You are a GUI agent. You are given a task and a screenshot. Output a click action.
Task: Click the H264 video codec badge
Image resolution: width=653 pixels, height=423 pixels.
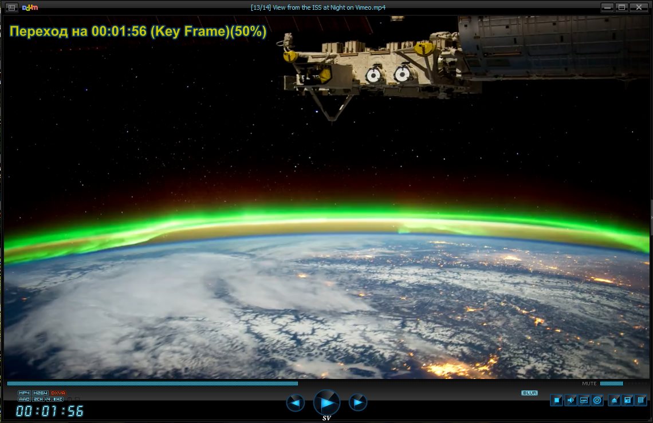[x=40, y=393]
